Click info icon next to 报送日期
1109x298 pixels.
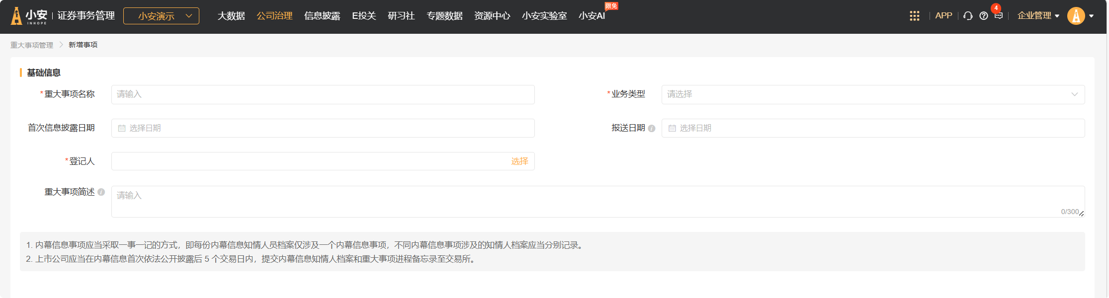[652, 129]
